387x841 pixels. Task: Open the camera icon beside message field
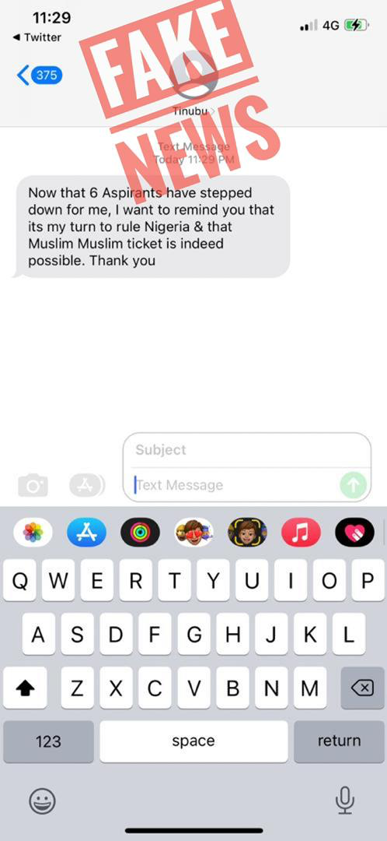click(33, 485)
